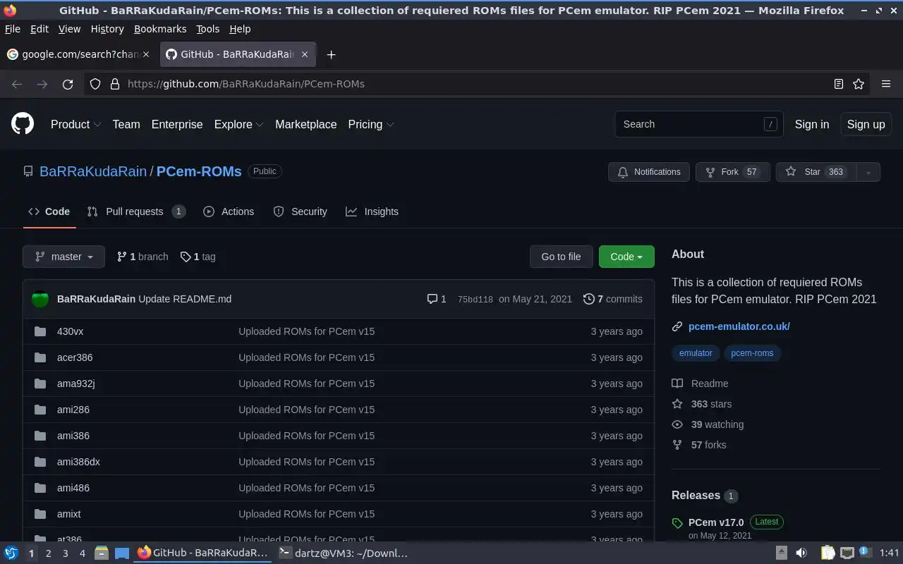The image size is (903, 564).
Task: Open the application launcher in the taskbar
Action: (11, 553)
